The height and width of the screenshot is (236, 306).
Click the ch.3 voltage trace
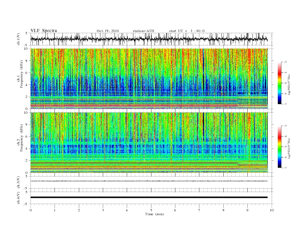(x=149, y=181)
